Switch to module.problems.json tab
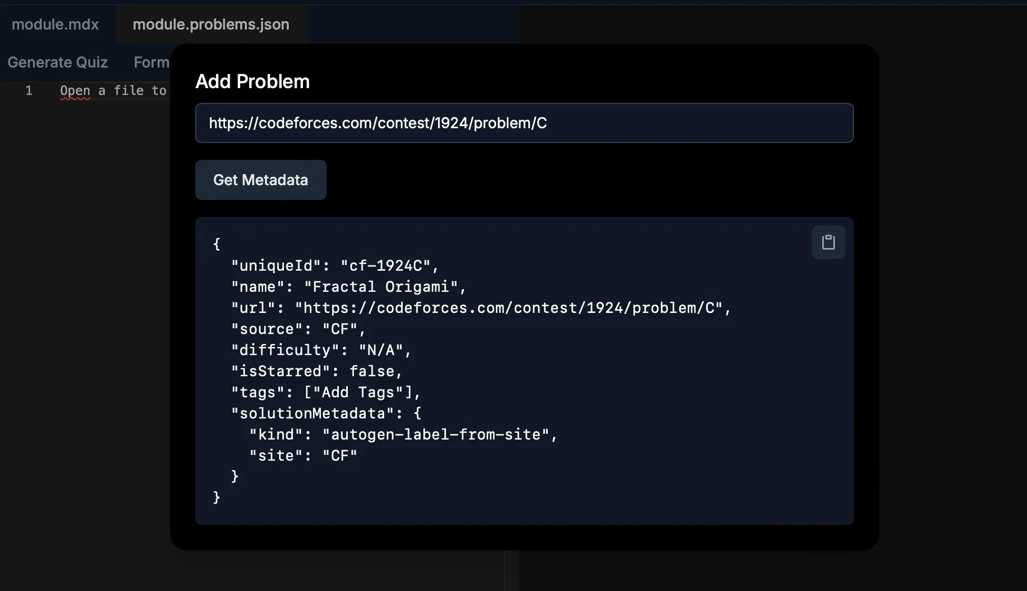 [211, 24]
